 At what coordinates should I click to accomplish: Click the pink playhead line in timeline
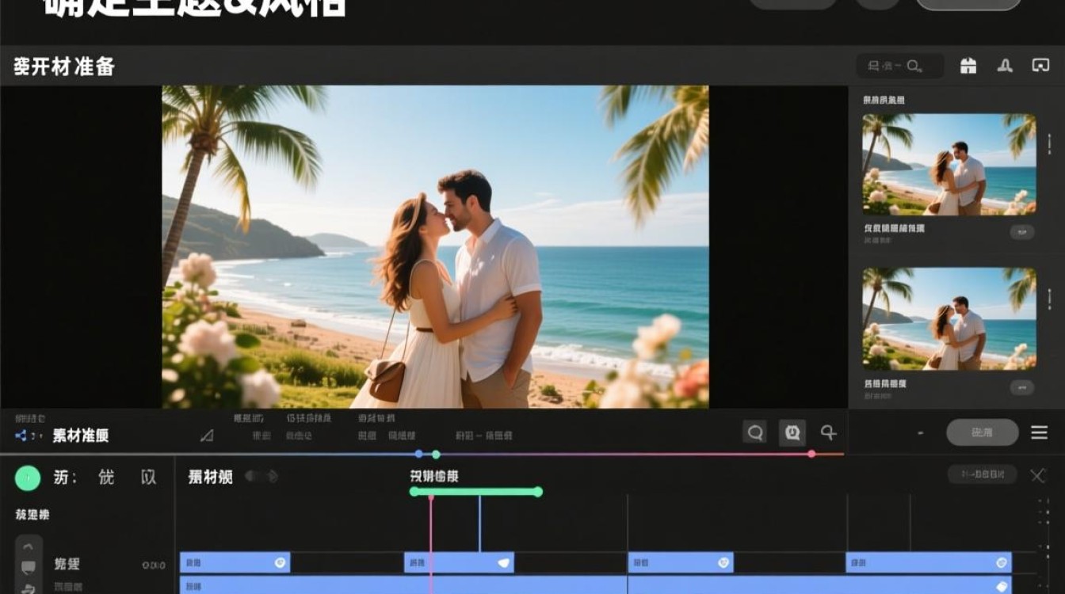[x=431, y=543]
